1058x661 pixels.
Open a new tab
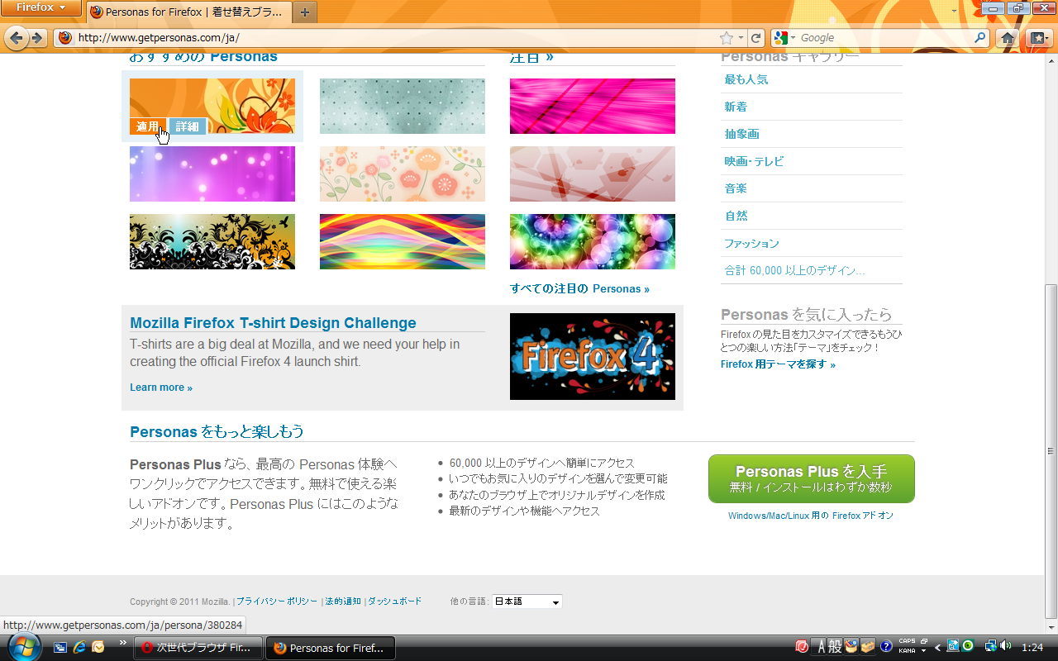[305, 12]
